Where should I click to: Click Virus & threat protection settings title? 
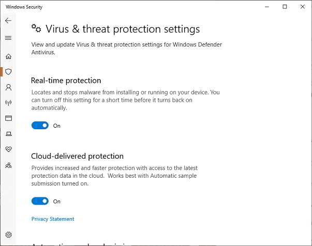(x=123, y=29)
